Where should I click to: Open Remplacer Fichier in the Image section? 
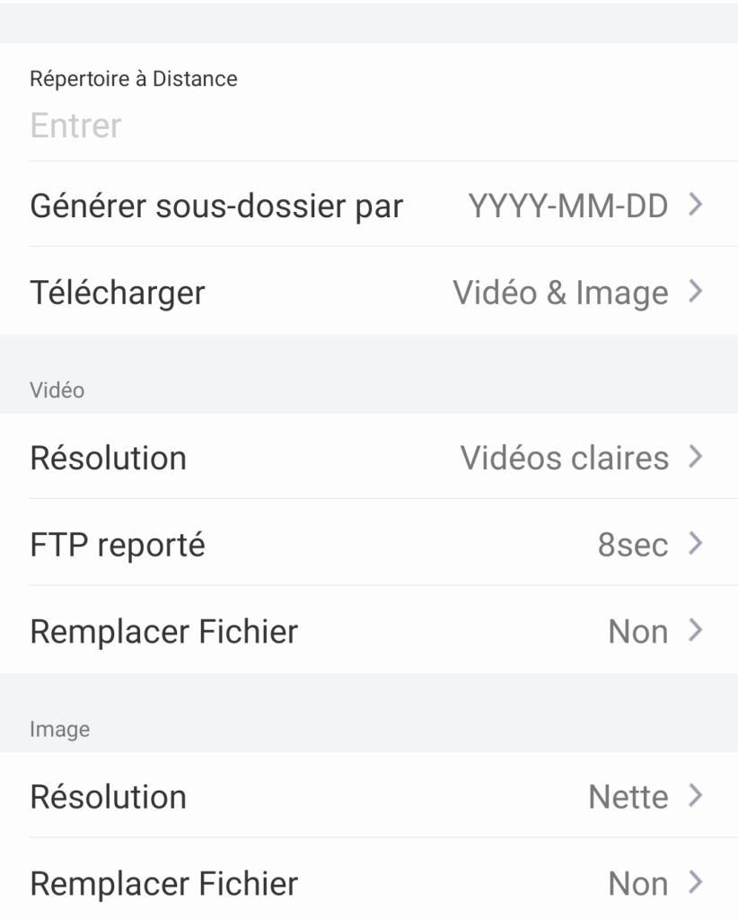click(164, 884)
